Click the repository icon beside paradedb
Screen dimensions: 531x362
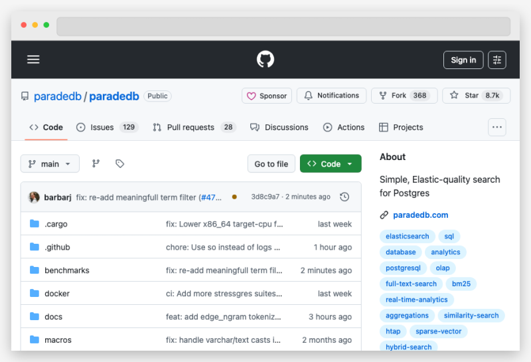25,96
